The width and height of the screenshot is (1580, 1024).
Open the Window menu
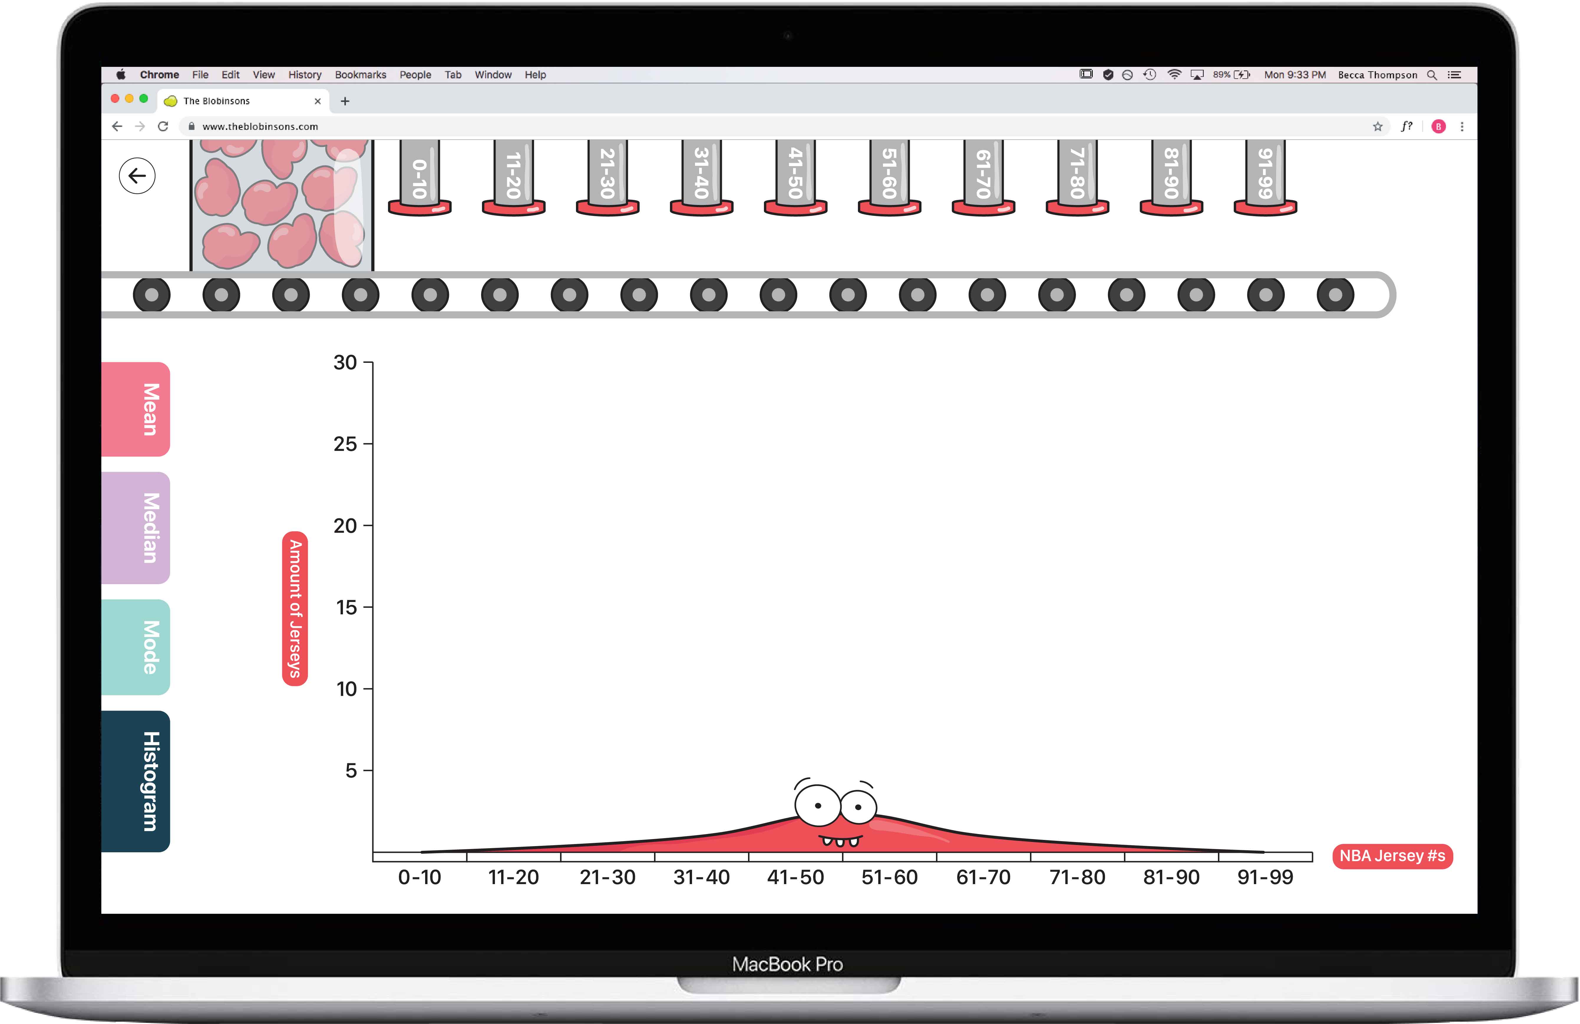(x=493, y=75)
